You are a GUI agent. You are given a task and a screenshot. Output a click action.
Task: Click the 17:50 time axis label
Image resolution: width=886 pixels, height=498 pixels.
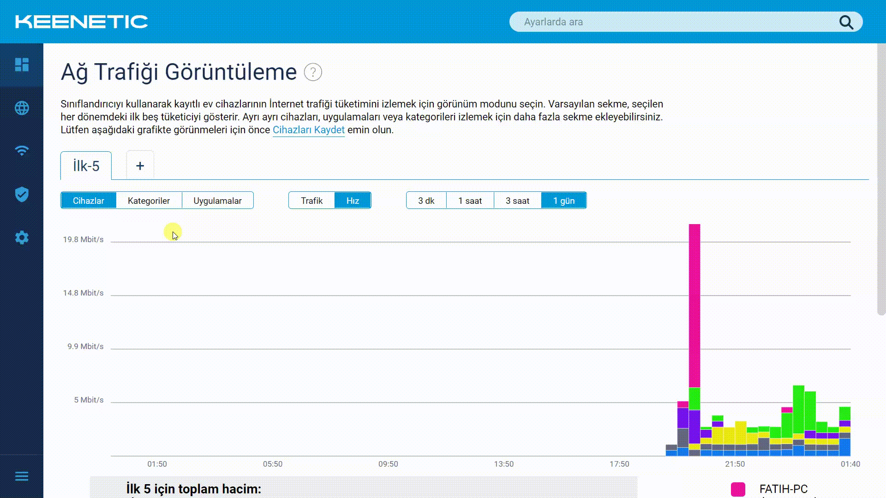619,464
